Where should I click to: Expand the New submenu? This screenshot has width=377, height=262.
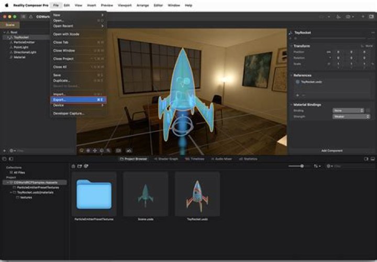point(78,15)
